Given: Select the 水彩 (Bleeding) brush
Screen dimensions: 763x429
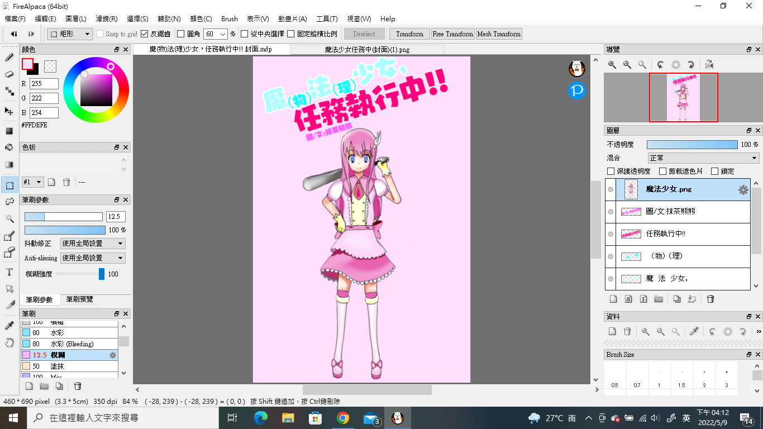Looking at the screenshot, I should point(69,344).
